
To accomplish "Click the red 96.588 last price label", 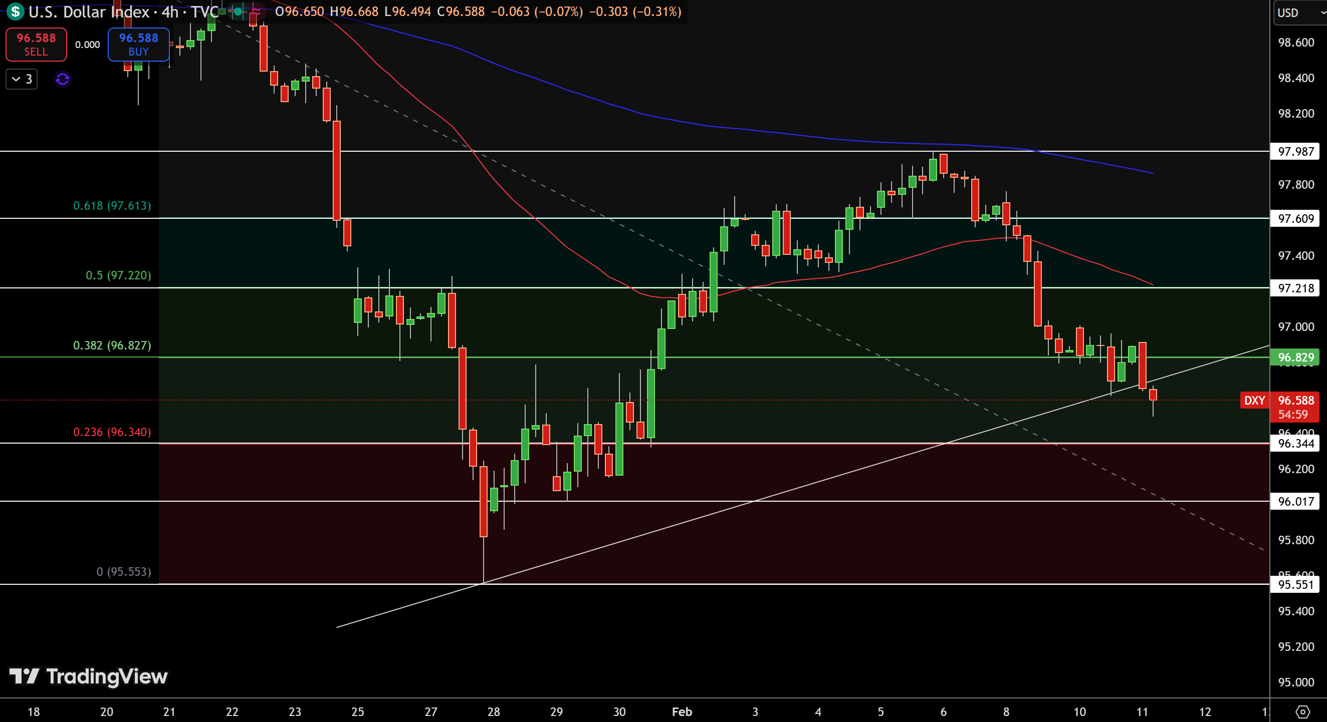I will (1295, 407).
